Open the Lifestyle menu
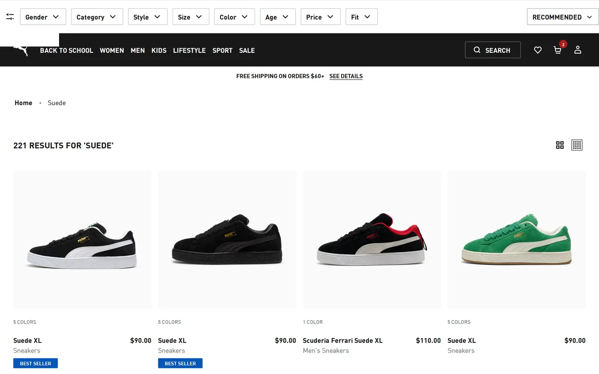 tap(189, 50)
